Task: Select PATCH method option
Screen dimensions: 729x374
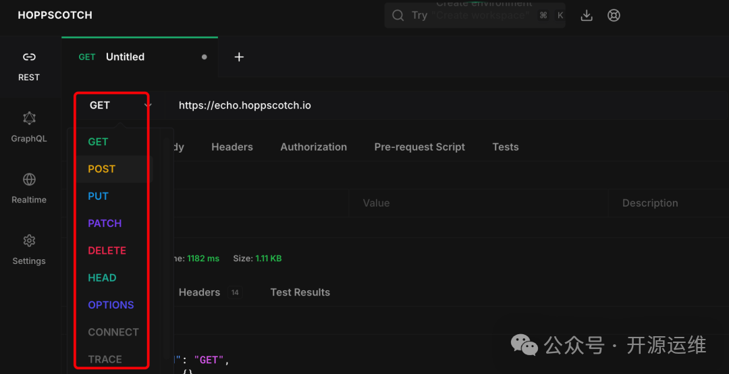Action: 105,223
